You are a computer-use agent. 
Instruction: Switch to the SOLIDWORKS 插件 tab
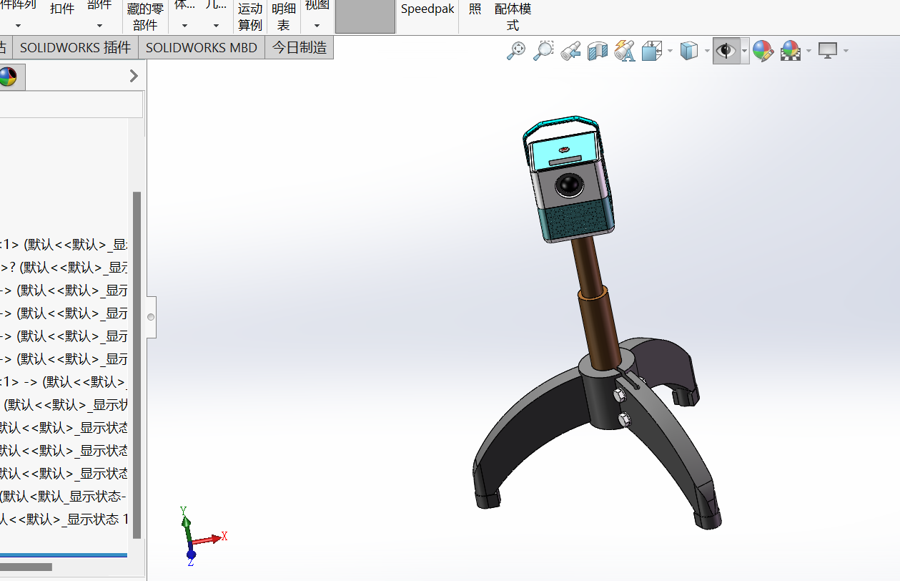(75, 48)
